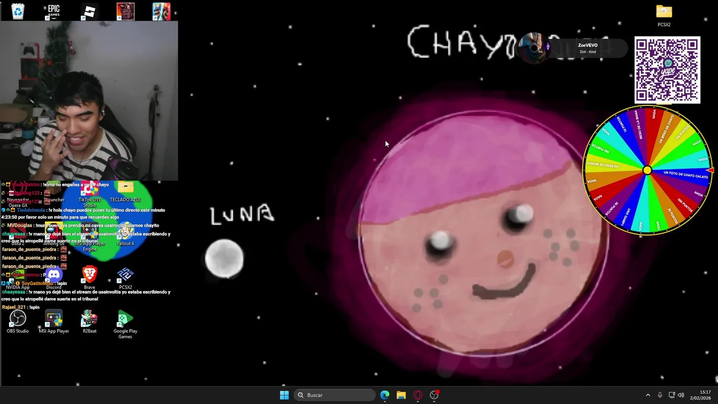Click the chat message from MVDouglas
718x404 pixels.
click(x=81, y=226)
